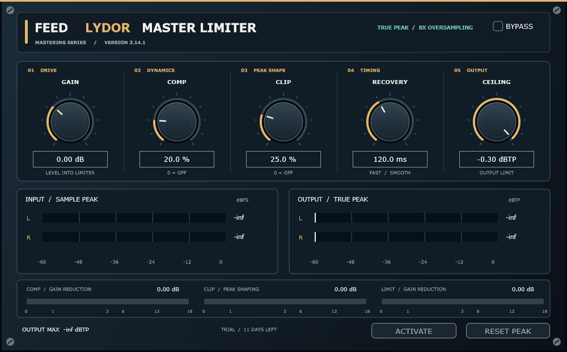Click the input L sample peak meter
The width and height of the screenshot is (567, 352).
point(134,217)
